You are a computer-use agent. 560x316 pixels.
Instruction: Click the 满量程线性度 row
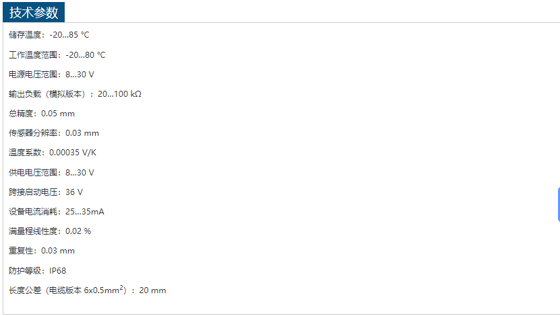(50, 231)
